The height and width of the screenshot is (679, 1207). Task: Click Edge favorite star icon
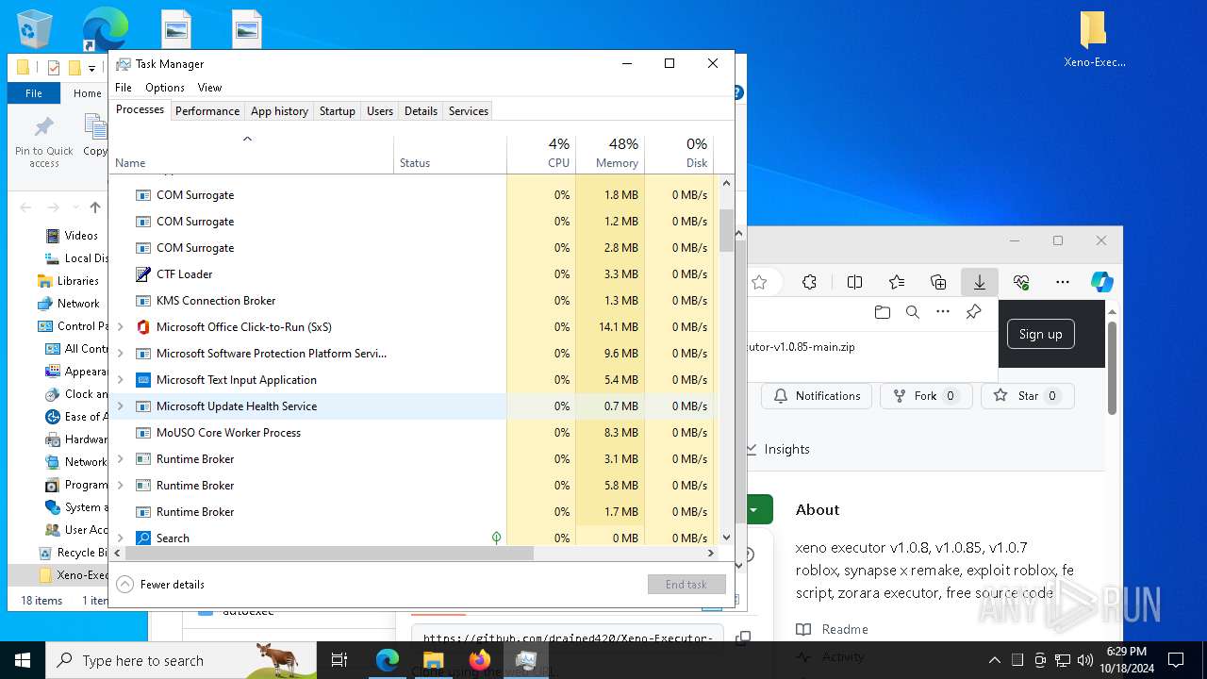(759, 282)
